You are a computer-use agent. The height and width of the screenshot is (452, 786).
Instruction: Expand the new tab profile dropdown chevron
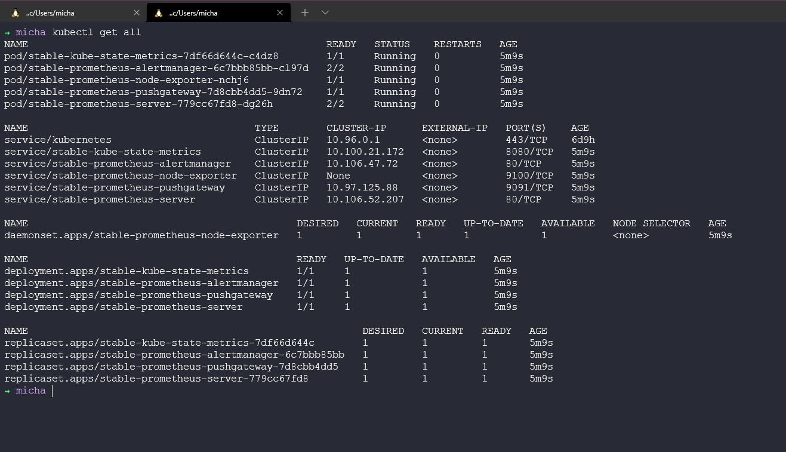(325, 13)
